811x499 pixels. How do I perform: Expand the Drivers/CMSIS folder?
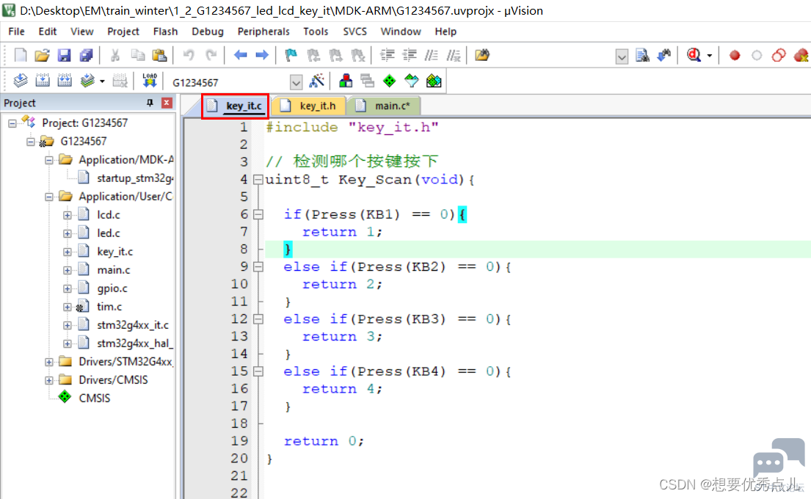click(x=49, y=380)
